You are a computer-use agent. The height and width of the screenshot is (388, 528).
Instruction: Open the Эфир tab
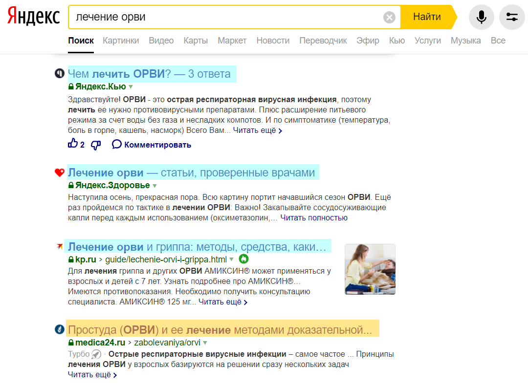tap(368, 41)
